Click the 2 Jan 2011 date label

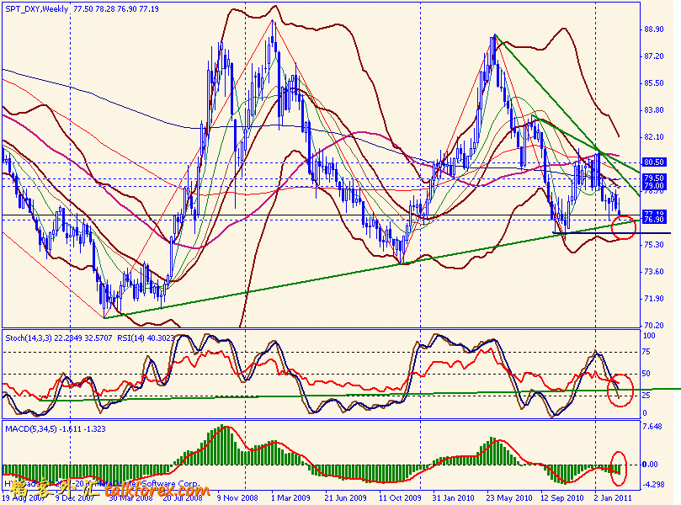(613, 497)
